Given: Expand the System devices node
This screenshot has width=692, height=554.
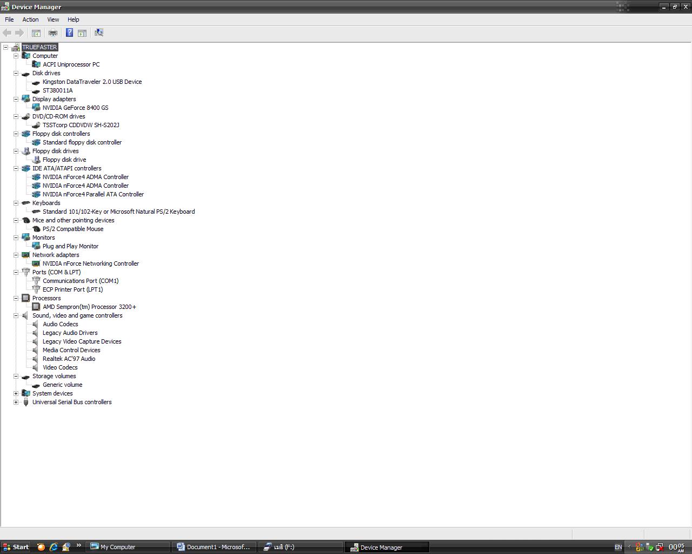Looking at the screenshot, I should 16,393.
